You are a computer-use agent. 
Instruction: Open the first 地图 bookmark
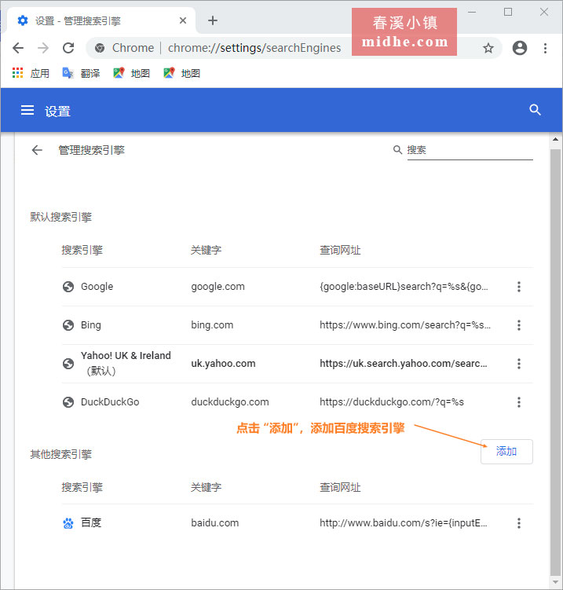coord(132,73)
